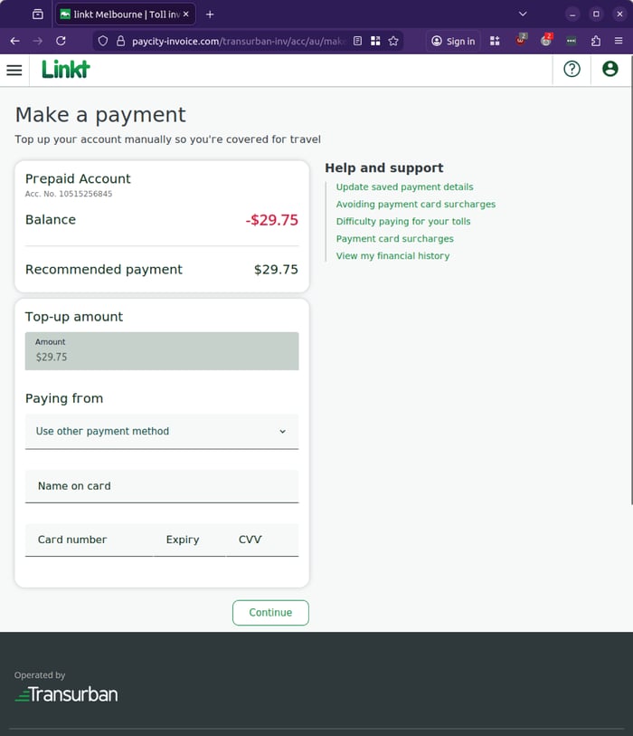
Task: Click the Amount top-up field
Action: pos(161,351)
